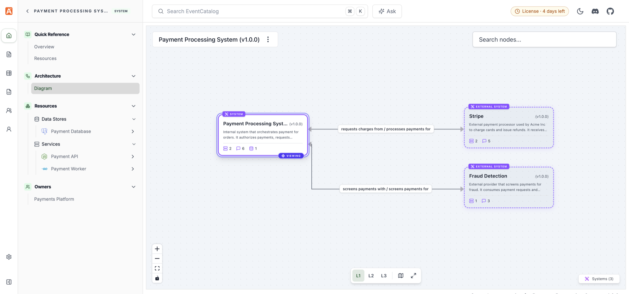Screen dimensions: 629x294
Task: Open the EventCatalog logo home
Action: click(x=9, y=11)
